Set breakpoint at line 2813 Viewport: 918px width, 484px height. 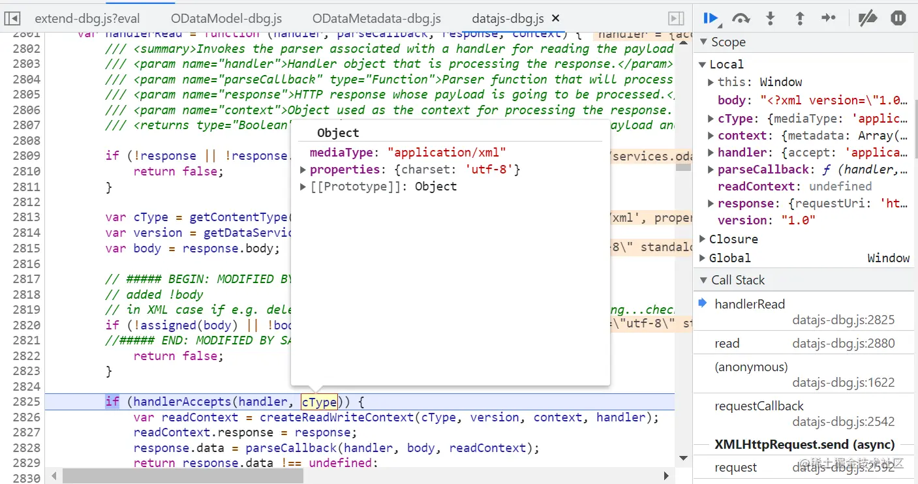click(26, 217)
